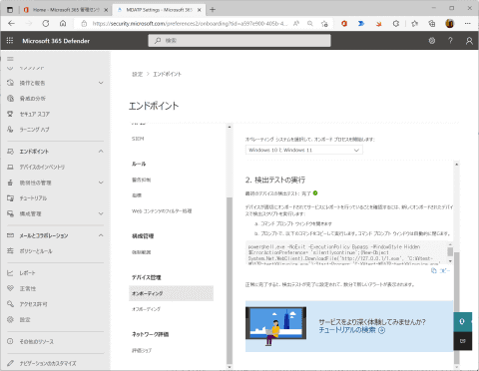Viewport: 479px width, 371px height.
Task: Reload the page with refresh icon
Action: [46, 23]
